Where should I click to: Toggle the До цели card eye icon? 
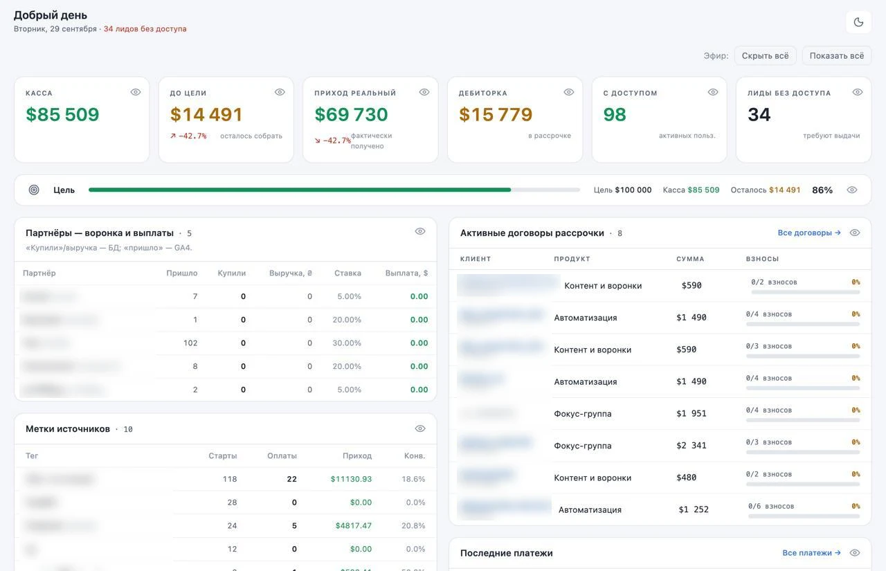[x=280, y=92]
